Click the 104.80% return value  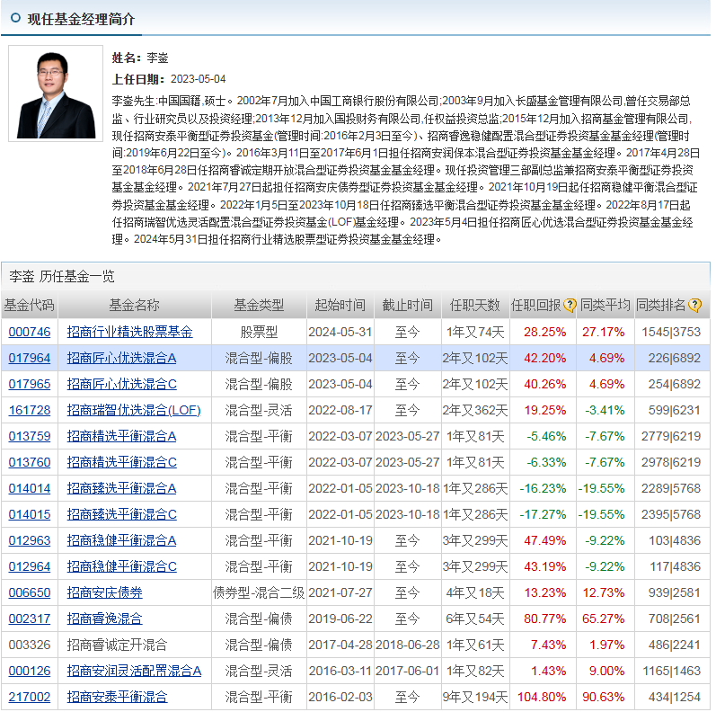coord(542,698)
